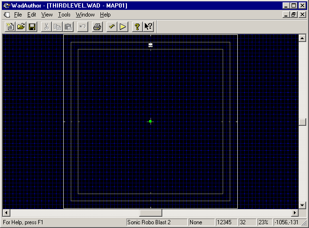
Task: Click the '23%' zoom status field
Action: 265,222
